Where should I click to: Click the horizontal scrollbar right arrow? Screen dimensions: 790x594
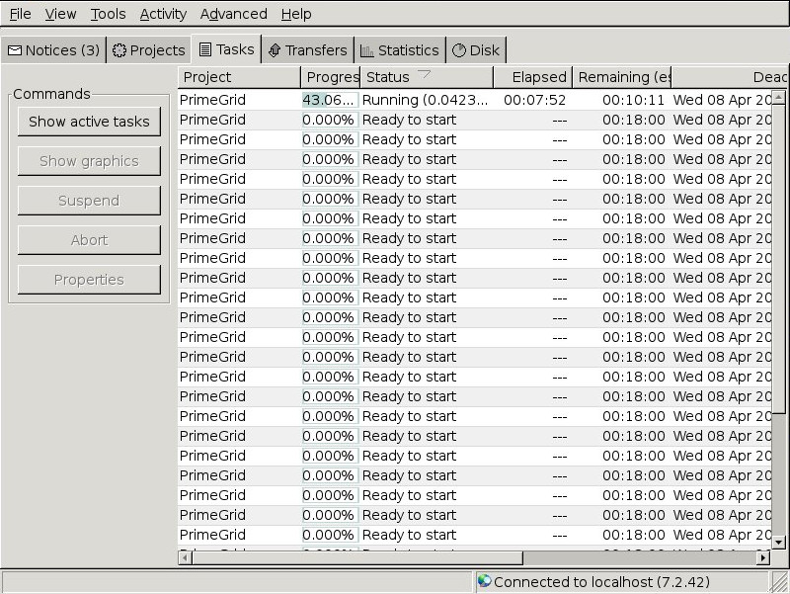[762, 557]
